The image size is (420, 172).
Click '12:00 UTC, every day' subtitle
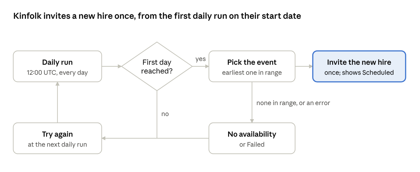click(x=57, y=73)
